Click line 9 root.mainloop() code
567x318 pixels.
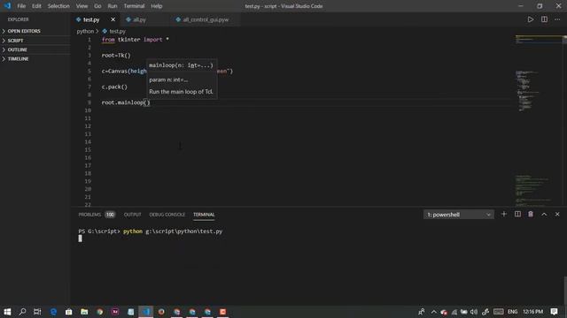[126, 102]
